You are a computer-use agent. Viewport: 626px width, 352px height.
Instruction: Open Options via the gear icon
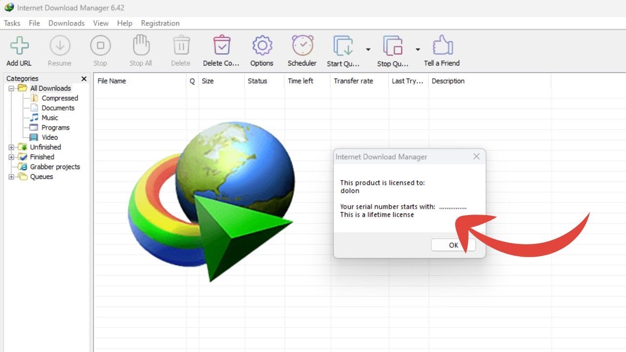tap(262, 45)
